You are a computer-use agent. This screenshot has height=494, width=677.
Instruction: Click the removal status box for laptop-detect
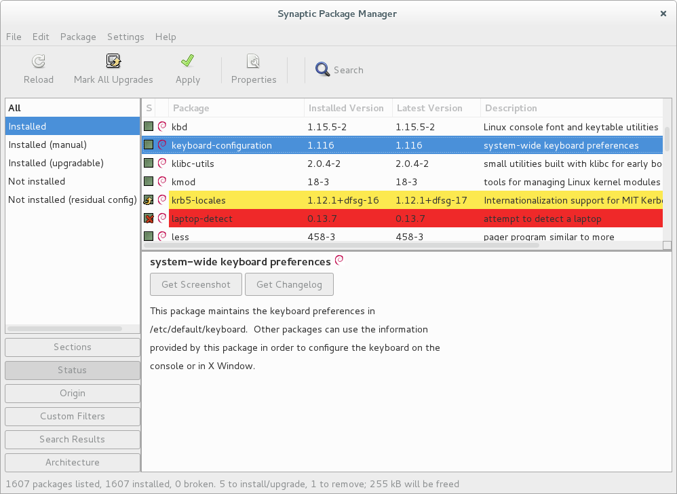149,218
